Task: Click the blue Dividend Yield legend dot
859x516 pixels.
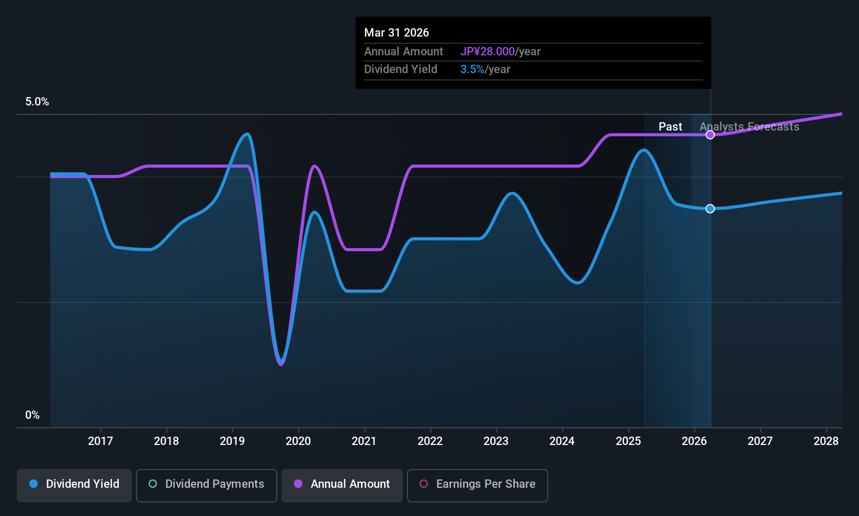Action: pos(33,484)
